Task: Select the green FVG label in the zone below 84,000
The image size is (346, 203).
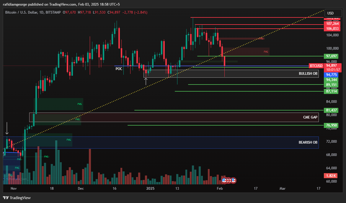Action: [x=80, y=104]
